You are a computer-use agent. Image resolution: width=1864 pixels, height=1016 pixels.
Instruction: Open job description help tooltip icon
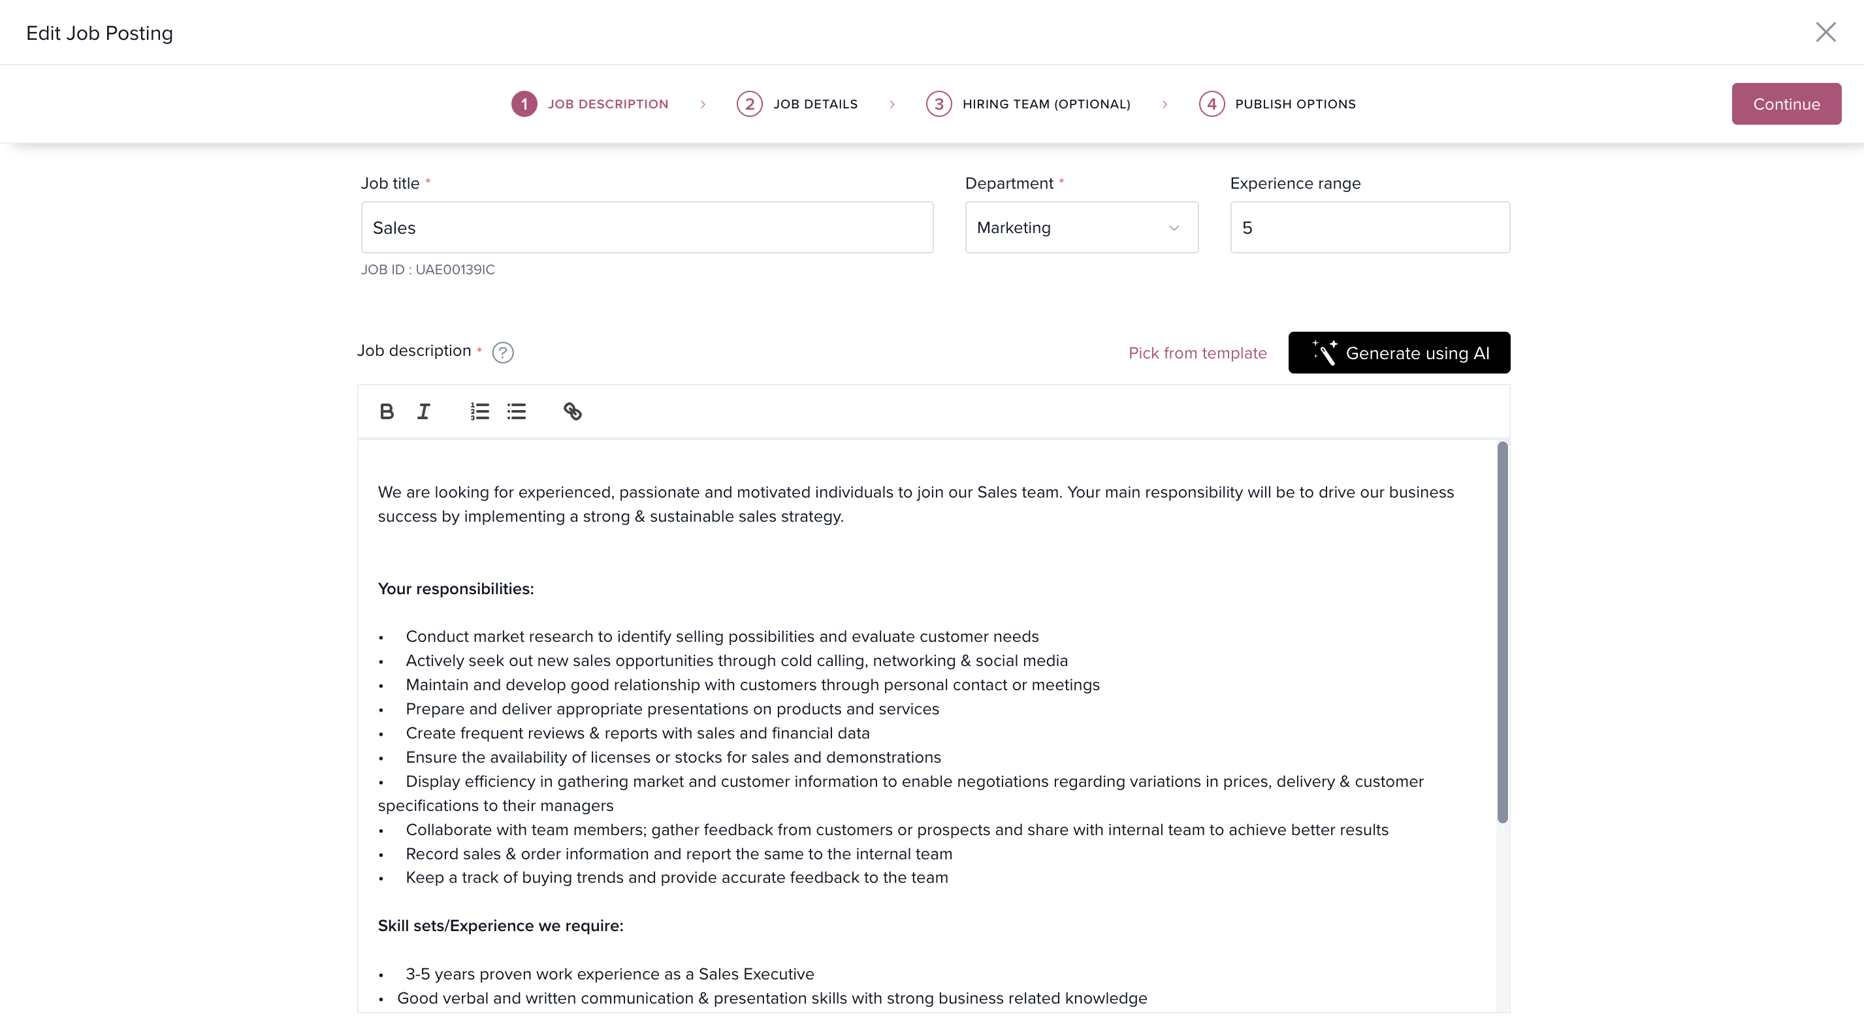503,353
